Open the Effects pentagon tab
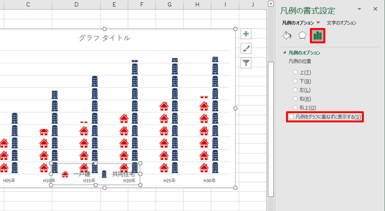The image size is (385, 211). point(302,36)
